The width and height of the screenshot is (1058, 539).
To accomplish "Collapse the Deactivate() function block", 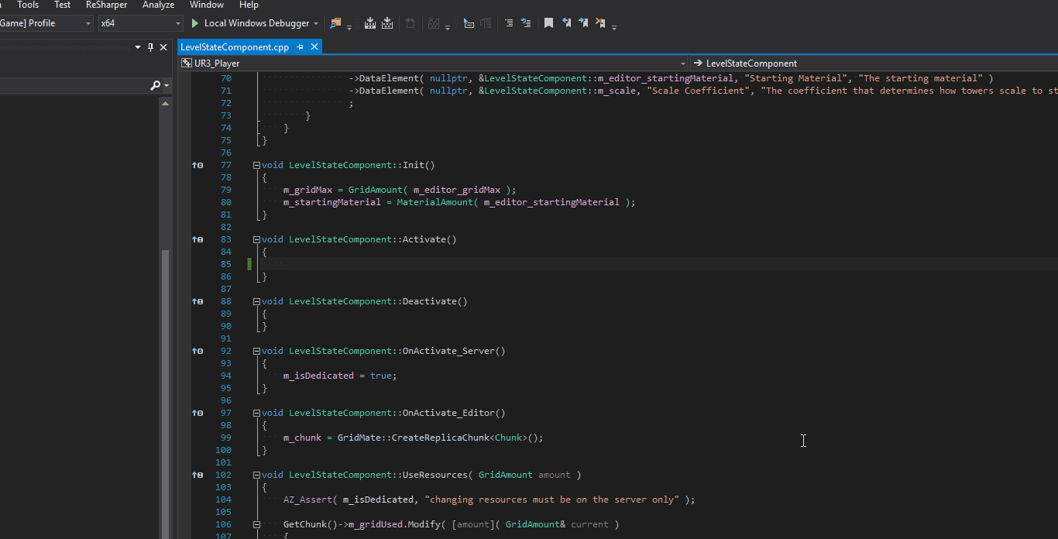I will click(256, 301).
